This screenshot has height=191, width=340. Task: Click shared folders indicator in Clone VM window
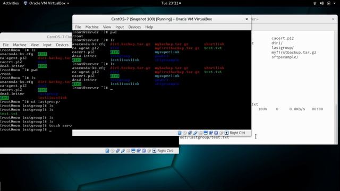pyautogui.click(x=128, y=151)
